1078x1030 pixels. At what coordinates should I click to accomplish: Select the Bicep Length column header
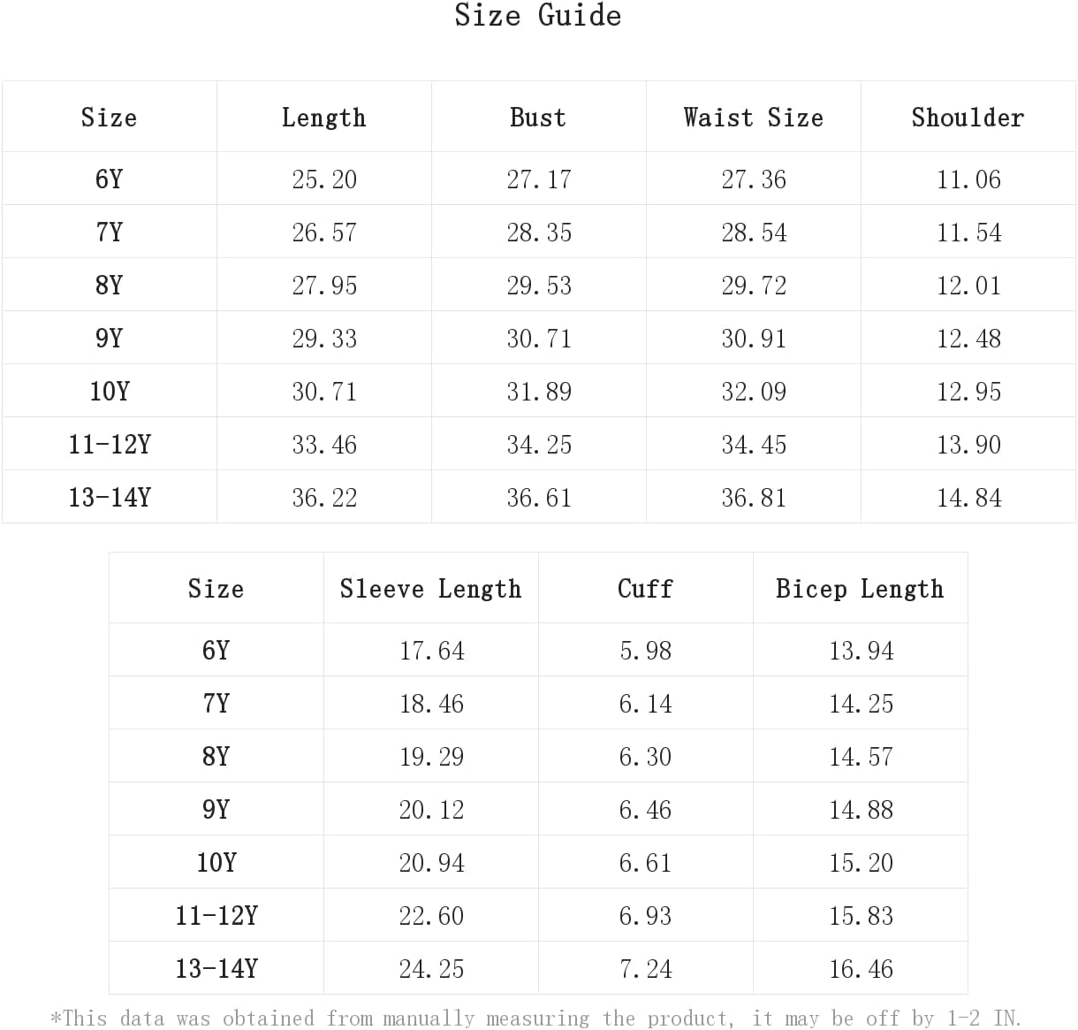coord(860,589)
